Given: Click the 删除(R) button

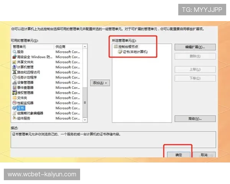Looking at the screenshot, I should pyautogui.click(x=195, y=56).
